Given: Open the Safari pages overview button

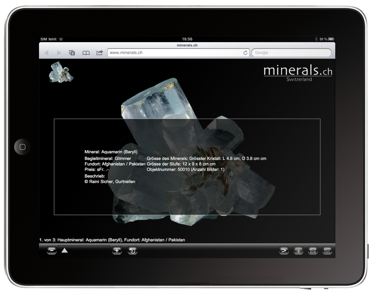Looking at the screenshot, I should click(72, 53).
